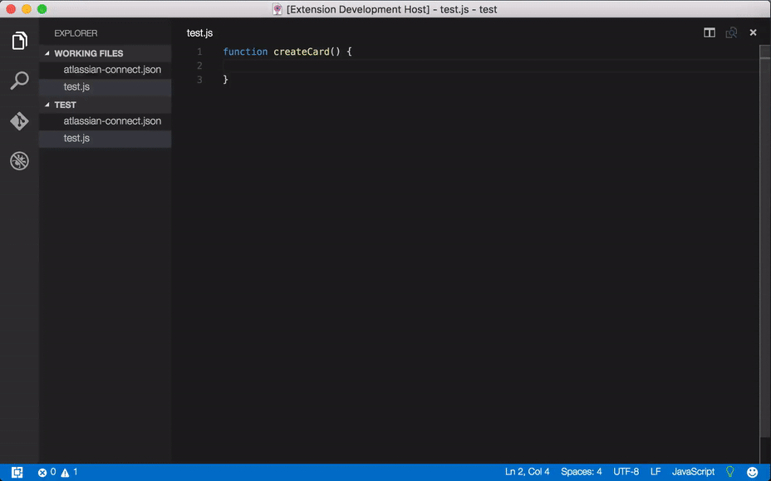This screenshot has width=771, height=481.
Task: Open the Debug view icon
Action: pyautogui.click(x=19, y=161)
